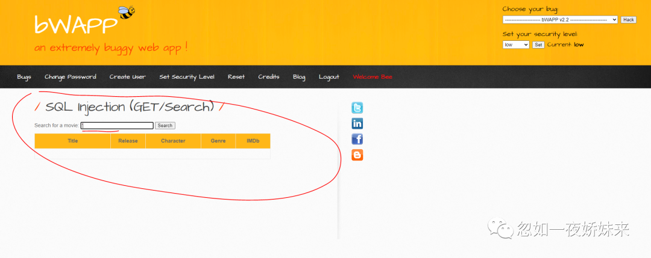Click the Title column header
The height and width of the screenshot is (258, 651).
tap(73, 141)
